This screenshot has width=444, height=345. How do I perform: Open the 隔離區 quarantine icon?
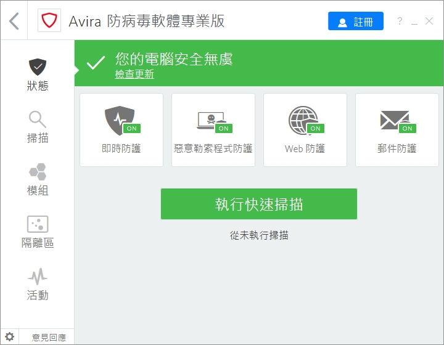38,224
